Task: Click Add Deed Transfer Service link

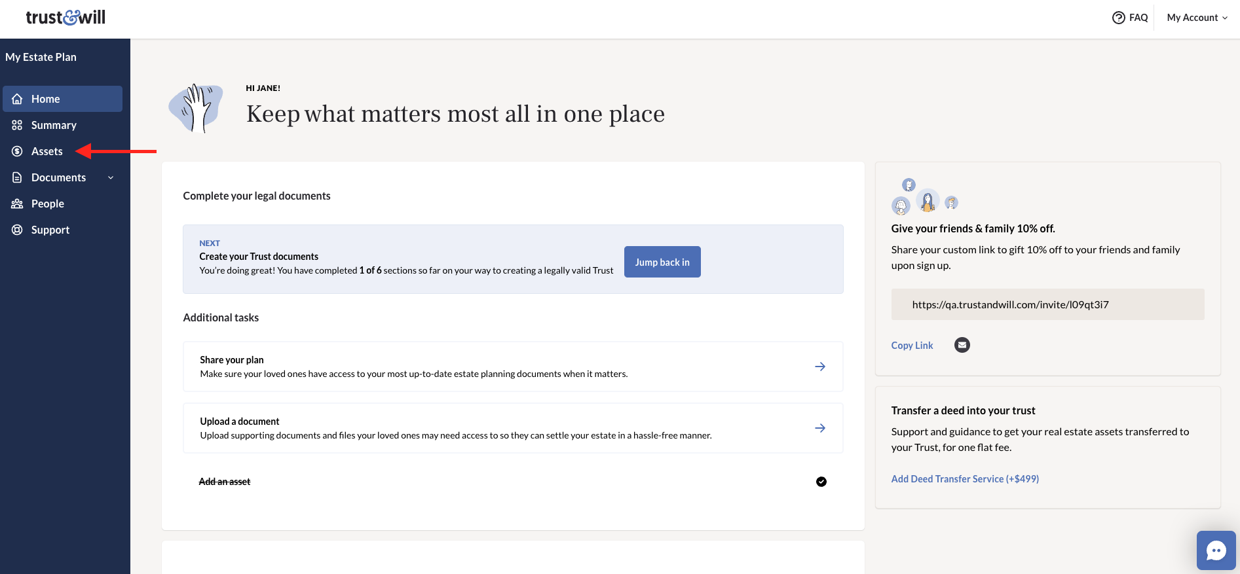Action: tap(965, 479)
